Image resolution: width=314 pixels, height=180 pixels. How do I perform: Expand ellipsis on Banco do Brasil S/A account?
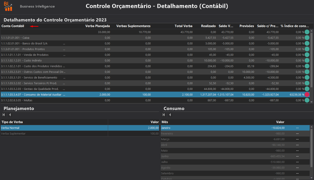[64, 44]
